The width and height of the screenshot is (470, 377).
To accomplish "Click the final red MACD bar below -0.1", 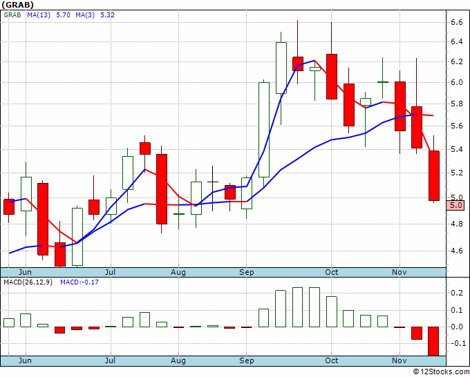I will [x=433, y=341].
